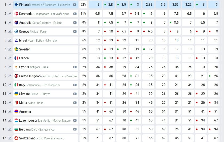
Task: Play the Cyprus entry video
Action: pyautogui.click(x=75, y=67)
